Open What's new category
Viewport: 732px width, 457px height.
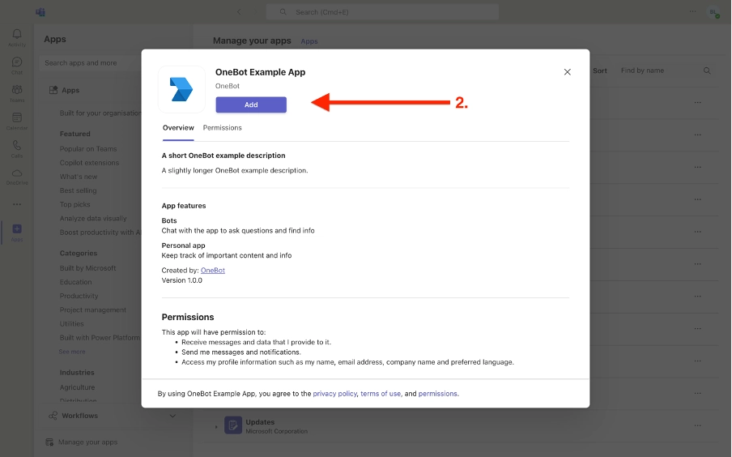(x=79, y=177)
